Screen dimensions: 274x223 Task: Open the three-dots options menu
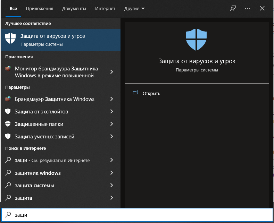click(248, 8)
